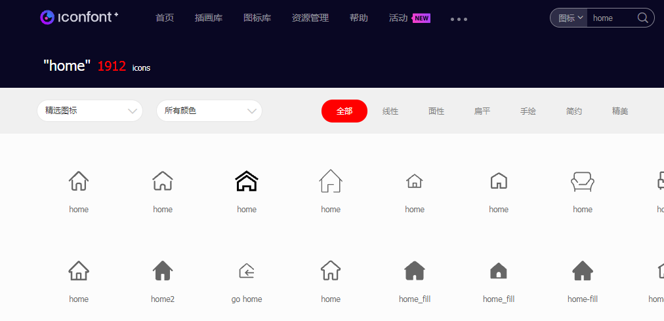The width and height of the screenshot is (664, 321).
Task: Click the search field containing home
Action: [612, 18]
